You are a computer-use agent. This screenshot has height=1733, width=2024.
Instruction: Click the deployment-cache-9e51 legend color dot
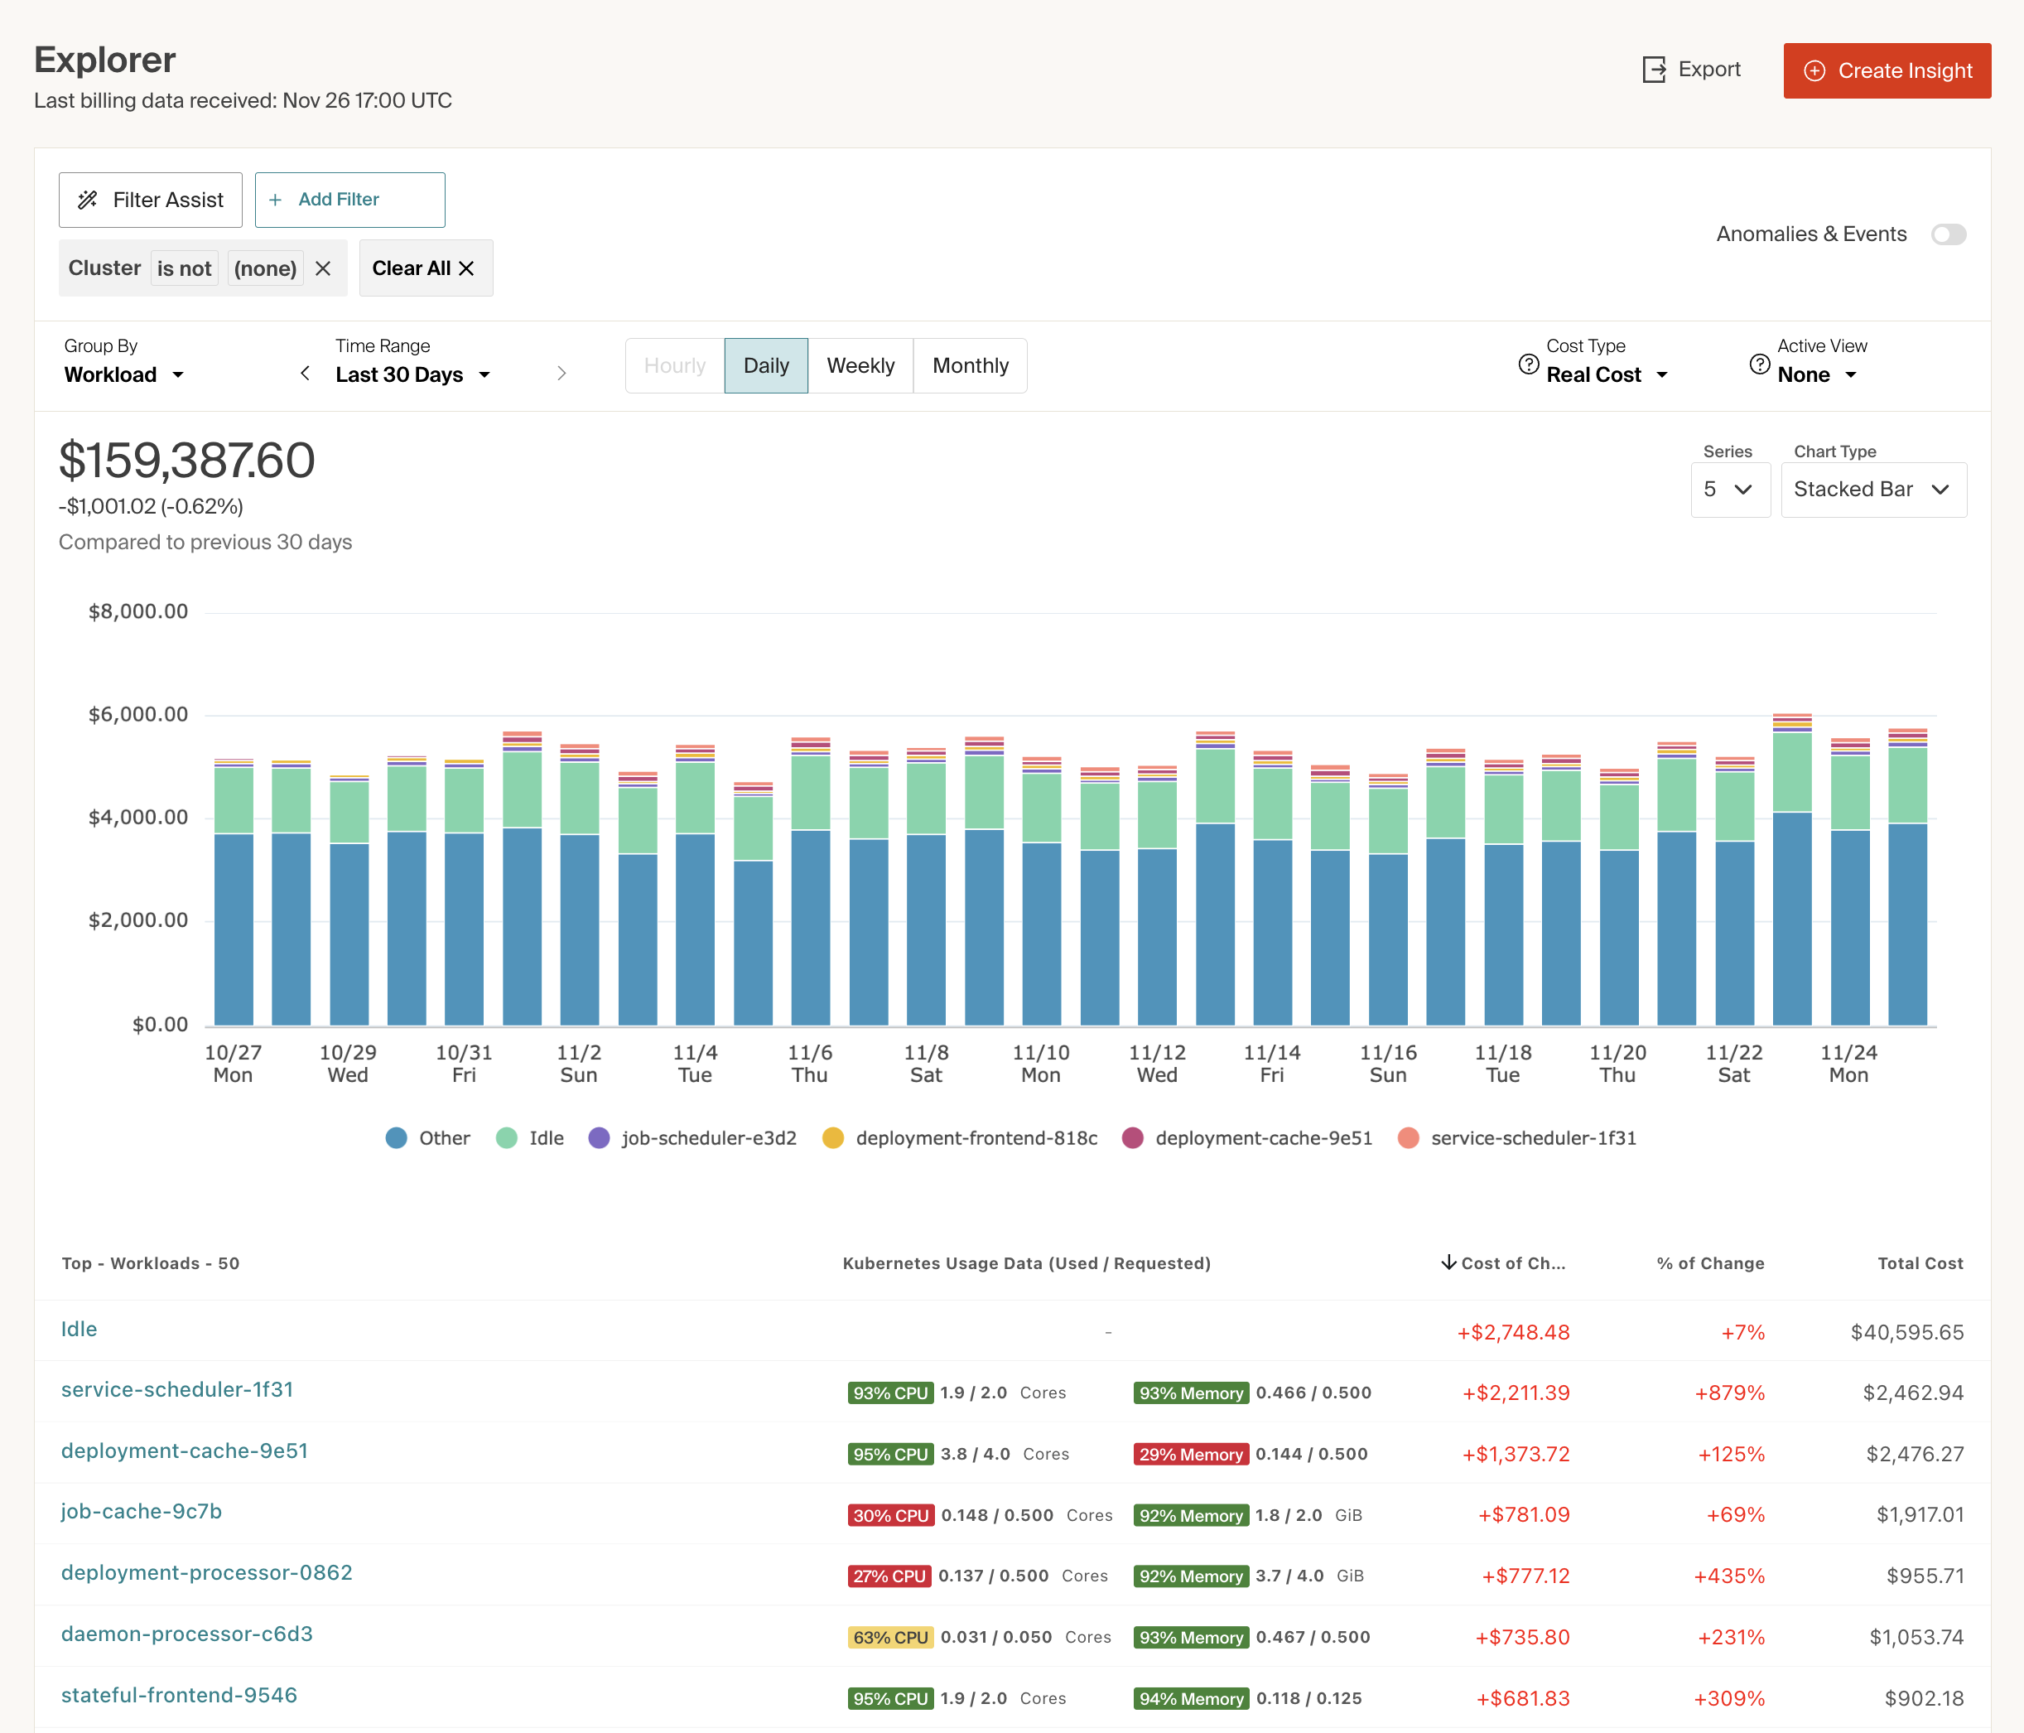(1133, 1137)
